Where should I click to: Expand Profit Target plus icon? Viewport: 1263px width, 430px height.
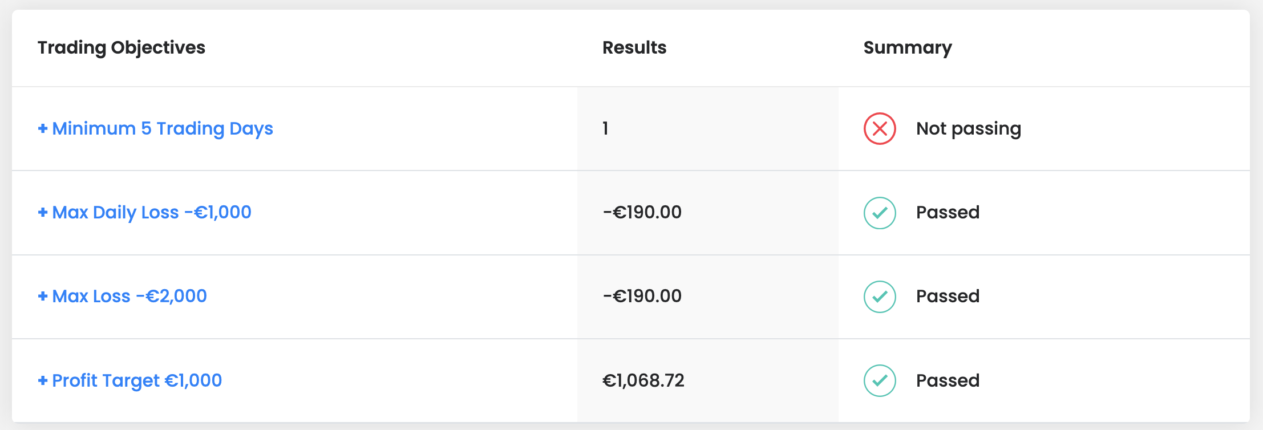pyautogui.click(x=43, y=380)
